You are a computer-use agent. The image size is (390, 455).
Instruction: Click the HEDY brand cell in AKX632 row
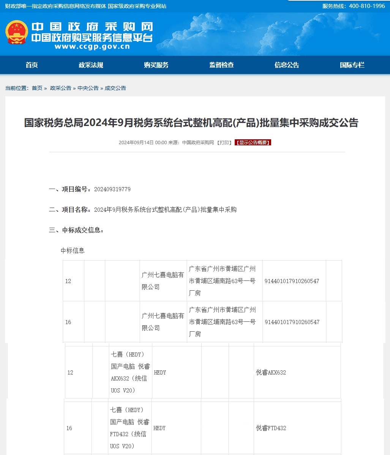pyautogui.click(x=177, y=372)
